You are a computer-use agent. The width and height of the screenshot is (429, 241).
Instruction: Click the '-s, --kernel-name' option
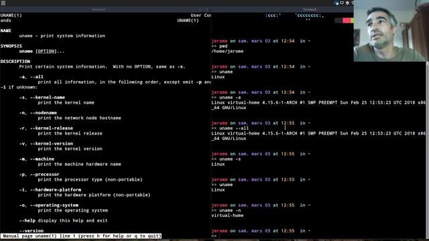(x=42, y=97)
